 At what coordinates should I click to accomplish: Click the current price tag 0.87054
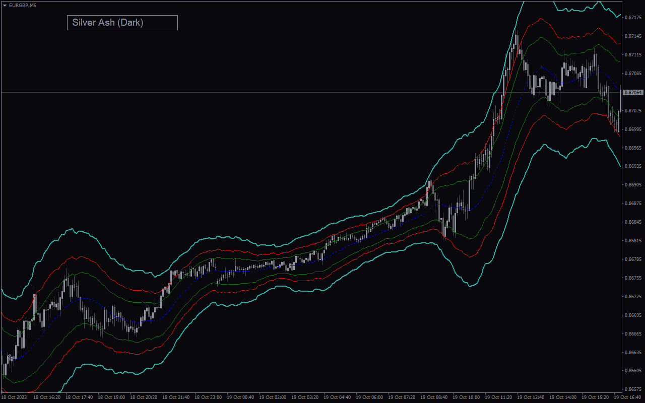tap(633, 93)
